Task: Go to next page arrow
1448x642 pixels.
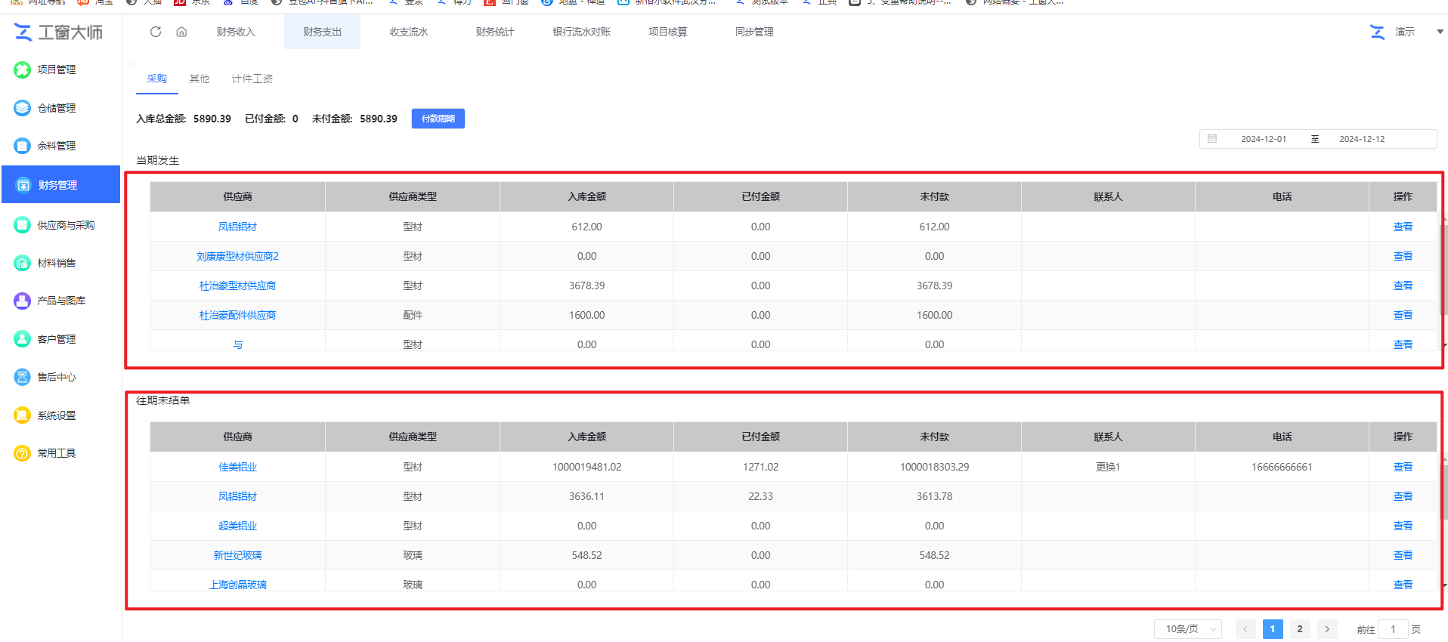Action: [x=1327, y=629]
